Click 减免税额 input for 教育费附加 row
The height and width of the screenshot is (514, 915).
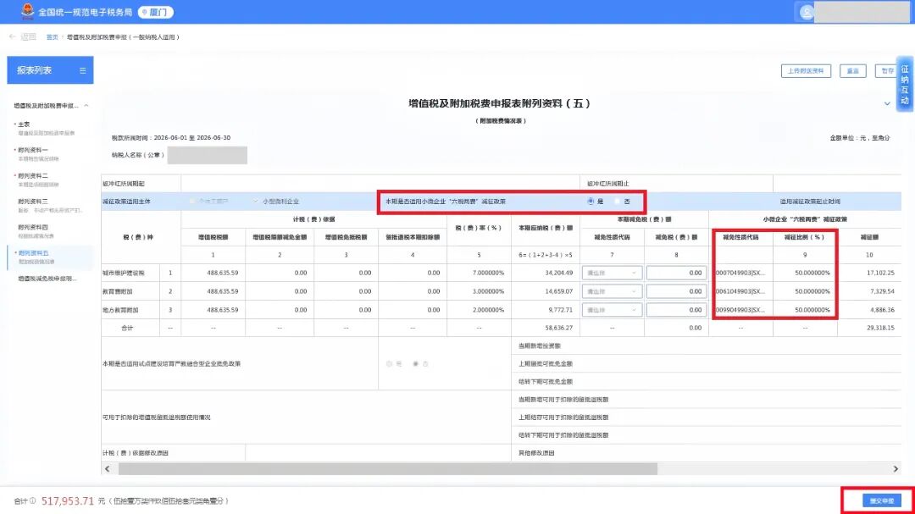(x=676, y=291)
